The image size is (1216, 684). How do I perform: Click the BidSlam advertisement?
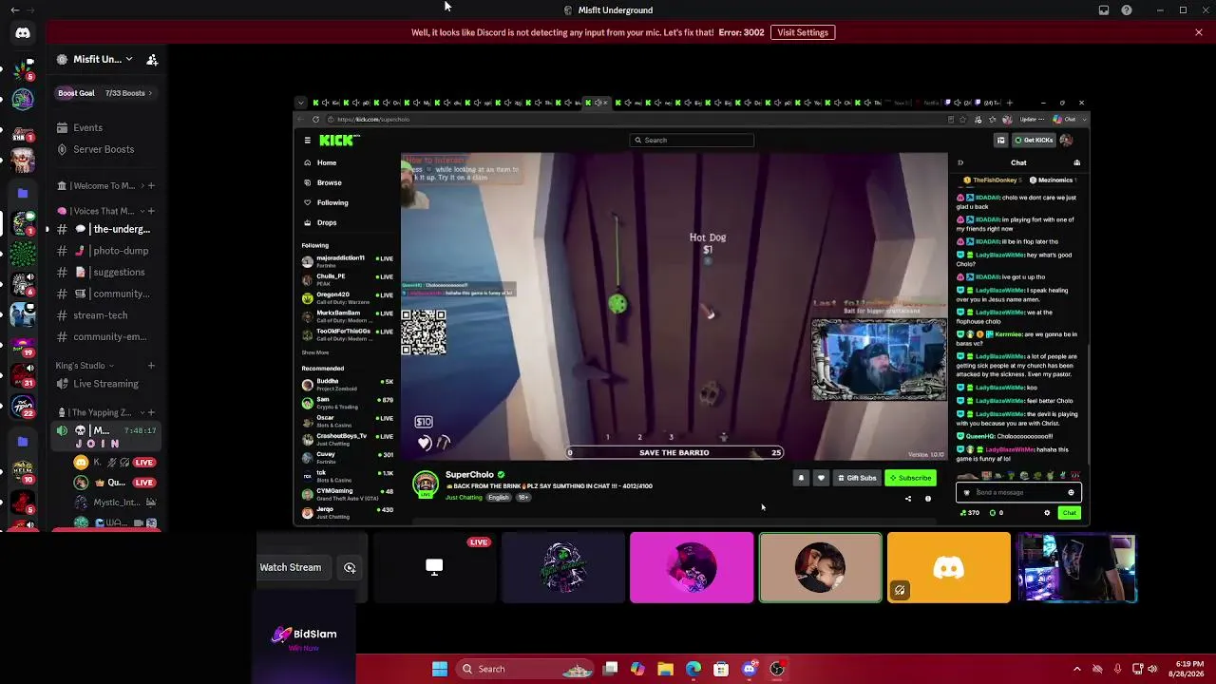click(305, 637)
